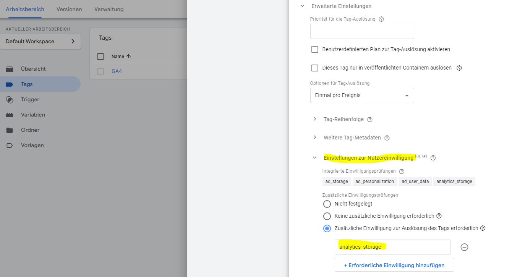Click Erforderliche Einwilligung hinzufügen button
This screenshot has height=277, width=512.
pyautogui.click(x=394, y=265)
